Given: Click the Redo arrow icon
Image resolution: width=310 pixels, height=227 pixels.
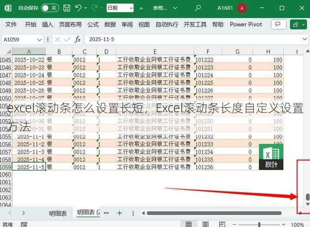Looking at the screenshot, I should (95, 8).
